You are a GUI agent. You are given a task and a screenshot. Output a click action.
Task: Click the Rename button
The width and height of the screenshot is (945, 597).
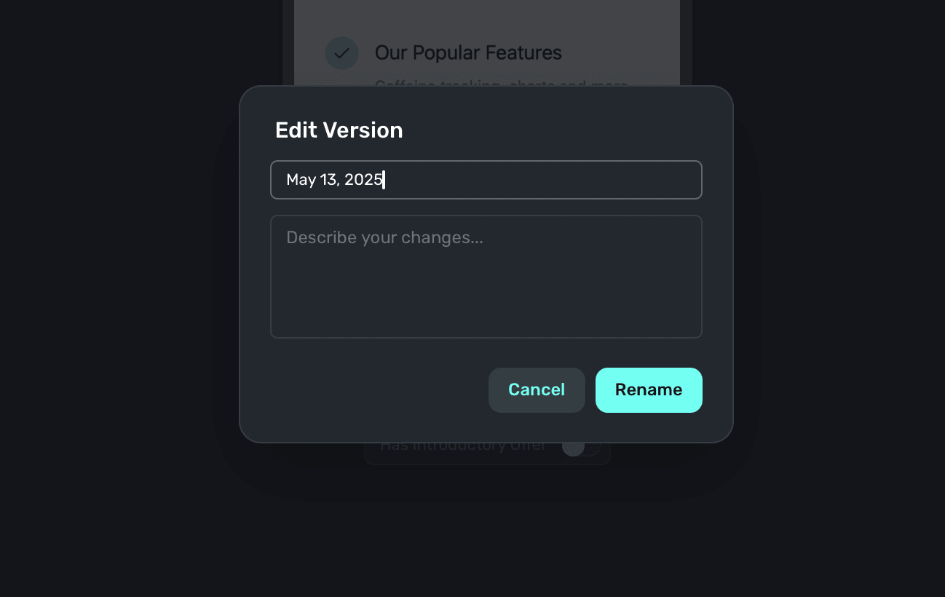[649, 390]
